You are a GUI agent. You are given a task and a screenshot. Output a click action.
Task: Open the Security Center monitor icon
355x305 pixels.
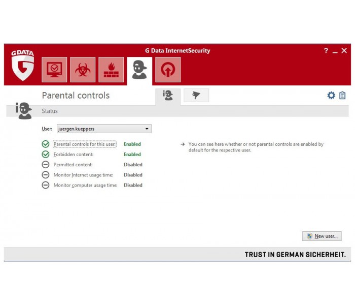point(54,70)
